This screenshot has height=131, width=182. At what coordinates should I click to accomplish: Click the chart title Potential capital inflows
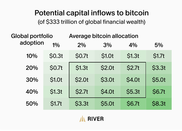coord(92,13)
